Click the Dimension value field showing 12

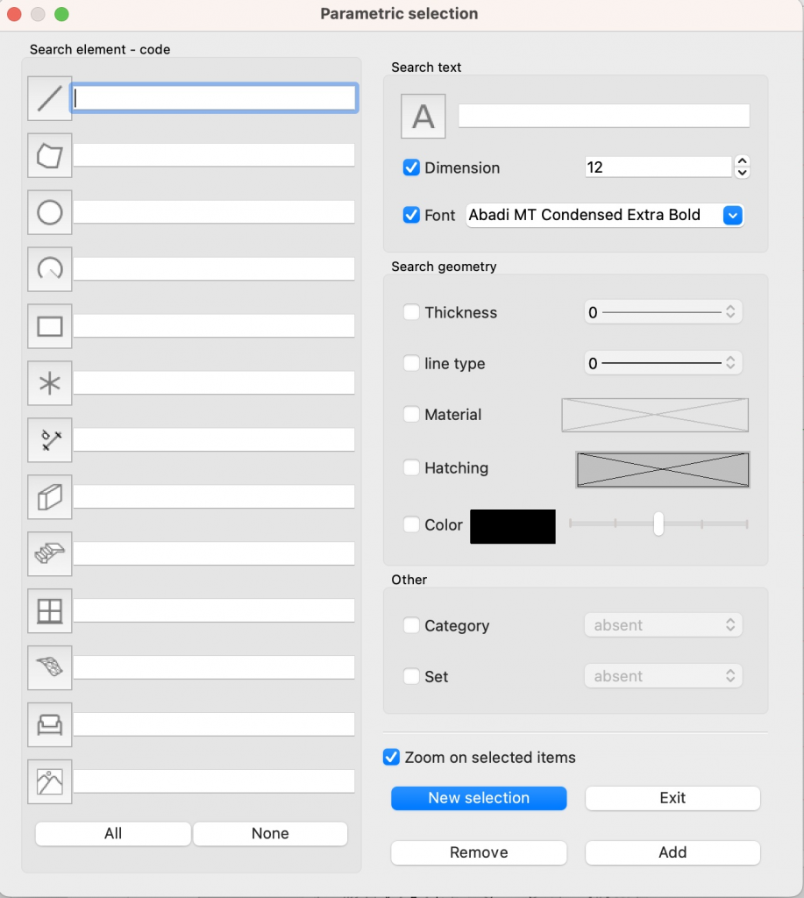(658, 167)
